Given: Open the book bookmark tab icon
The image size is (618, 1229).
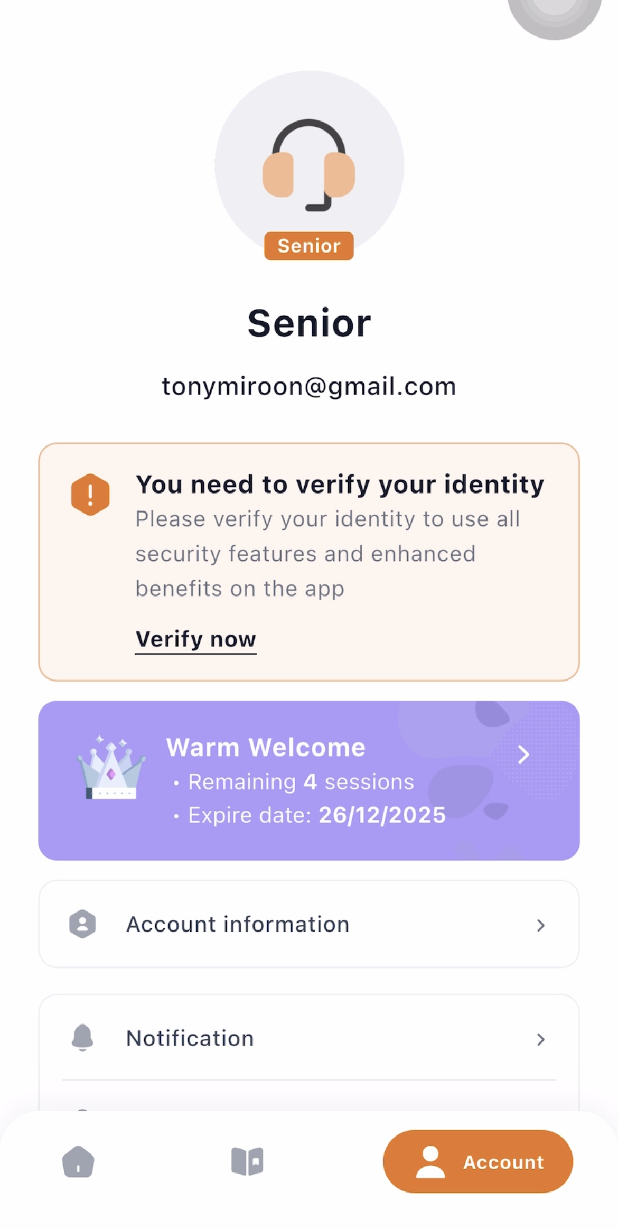Looking at the screenshot, I should click(x=247, y=1161).
